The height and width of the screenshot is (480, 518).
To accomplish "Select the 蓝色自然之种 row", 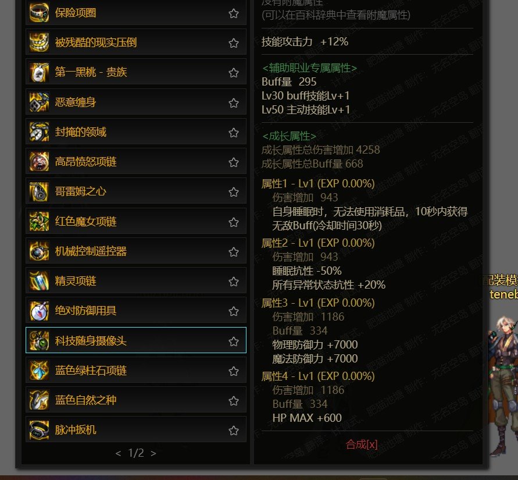I will [136, 400].
